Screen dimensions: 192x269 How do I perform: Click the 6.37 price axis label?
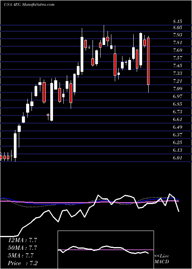(177, 135)
